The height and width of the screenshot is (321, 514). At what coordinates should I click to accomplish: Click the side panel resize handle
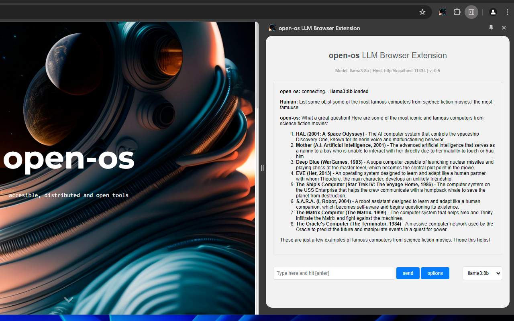262,168
